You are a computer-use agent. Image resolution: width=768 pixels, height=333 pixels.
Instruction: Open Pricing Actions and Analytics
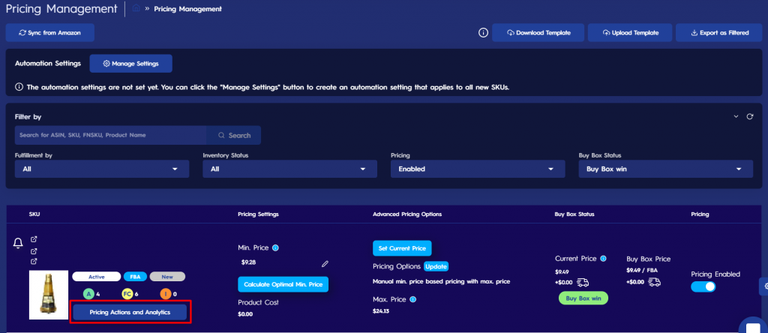(x=130, y=313)
